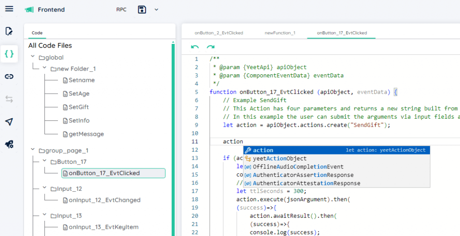
Task: Select yeetActionObject autocomplete suggestion
Action: click(x=279, y=158)
